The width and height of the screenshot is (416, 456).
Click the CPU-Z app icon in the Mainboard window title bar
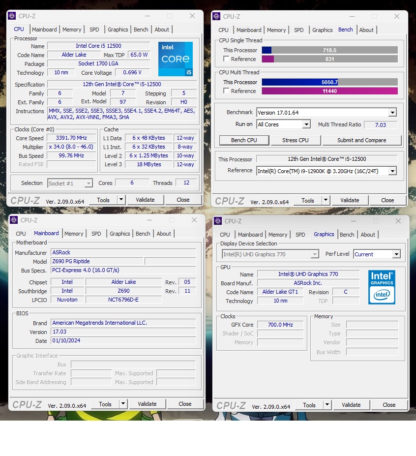click(x=14, y=220)
